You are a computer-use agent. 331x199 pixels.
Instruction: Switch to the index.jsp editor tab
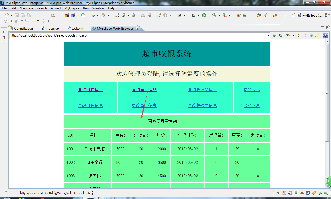[x=52, y=29]
